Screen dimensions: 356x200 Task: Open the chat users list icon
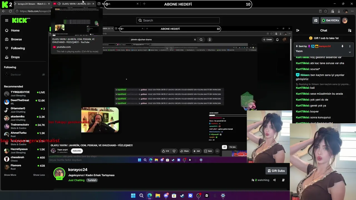(x=350, y=31)
